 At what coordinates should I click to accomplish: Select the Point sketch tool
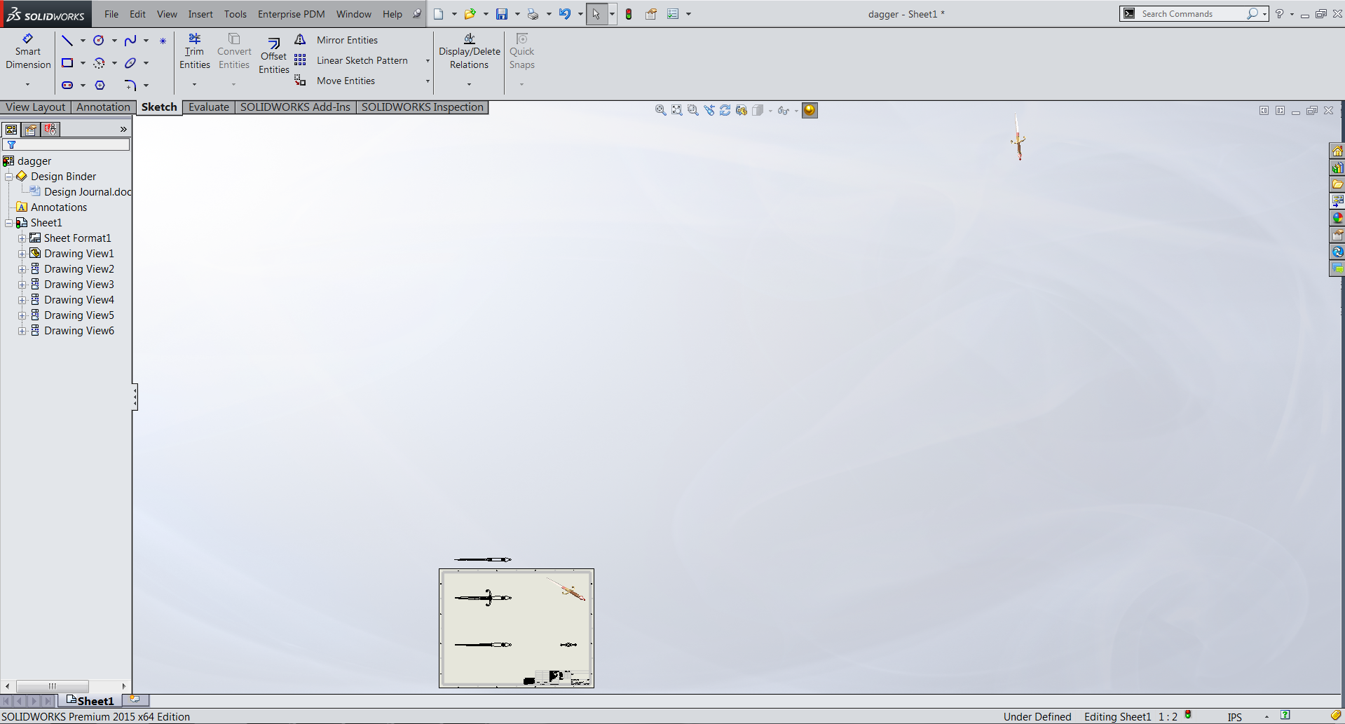(x=163, y=41)
